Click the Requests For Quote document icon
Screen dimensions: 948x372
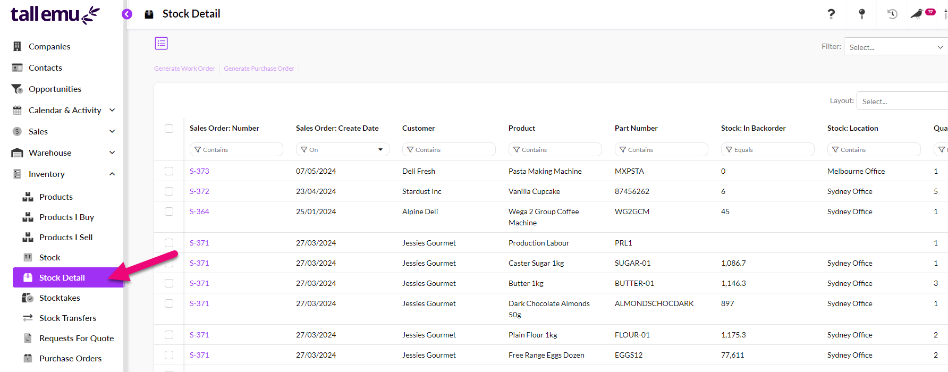pos(28,338)
